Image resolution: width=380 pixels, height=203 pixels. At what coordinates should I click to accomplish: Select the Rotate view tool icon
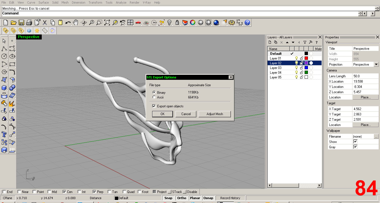point(84,23)
